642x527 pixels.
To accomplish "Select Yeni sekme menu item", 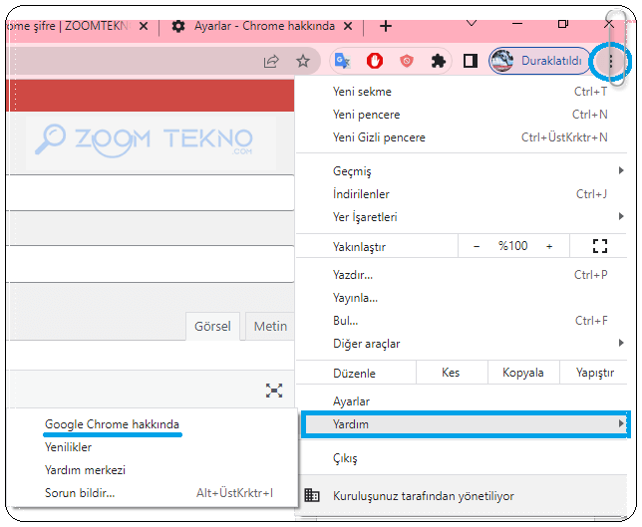I will click(462, 92).
